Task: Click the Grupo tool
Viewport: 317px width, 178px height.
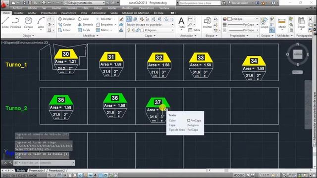Action: coord(264,23)
